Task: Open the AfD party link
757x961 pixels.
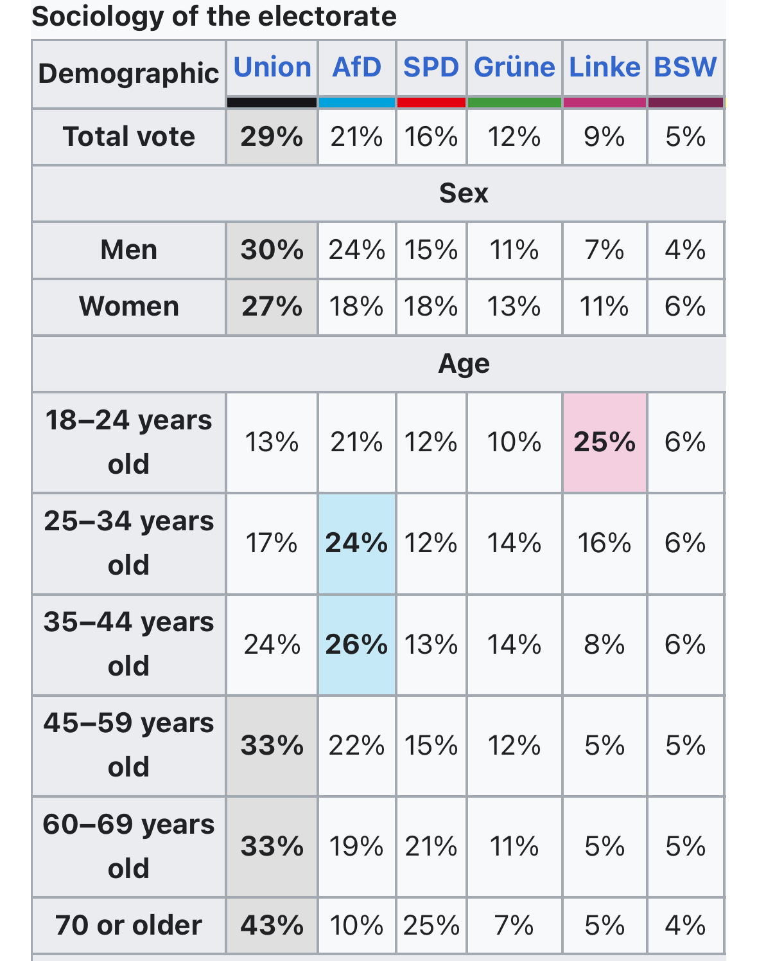Action: 356,67
